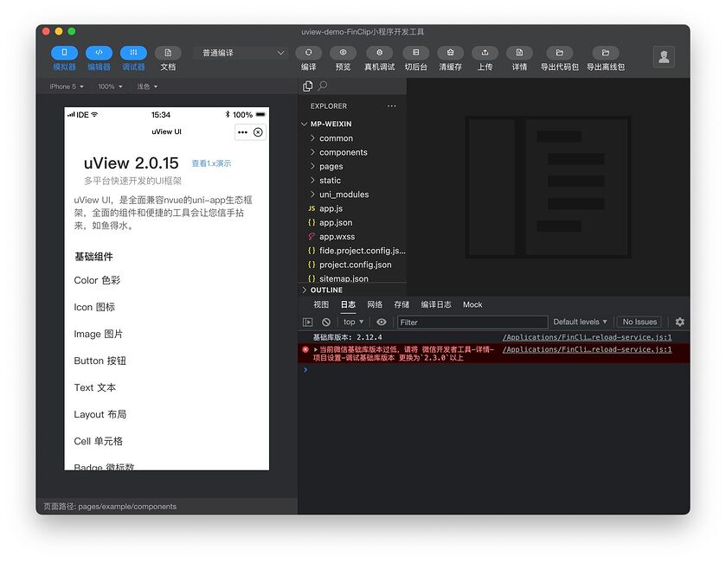Screen dimensions: 726x562
Task: Toggle the editor panel button
Action: click(100, 53)
